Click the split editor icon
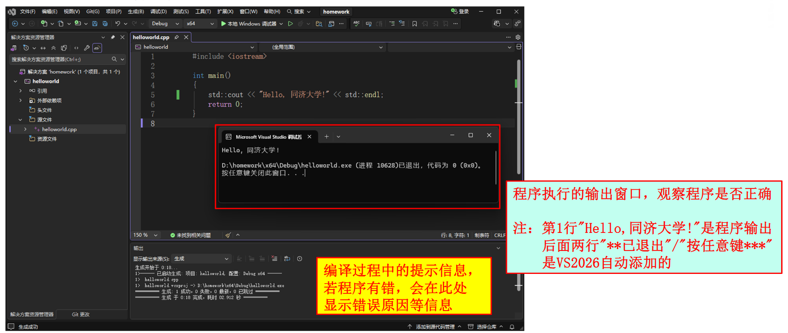 tap(519, 47)
